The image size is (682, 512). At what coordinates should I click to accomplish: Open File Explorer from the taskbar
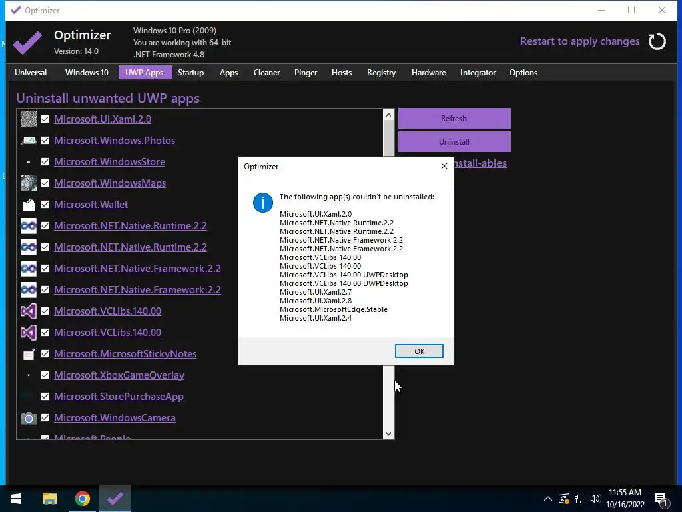pos(49,499)
